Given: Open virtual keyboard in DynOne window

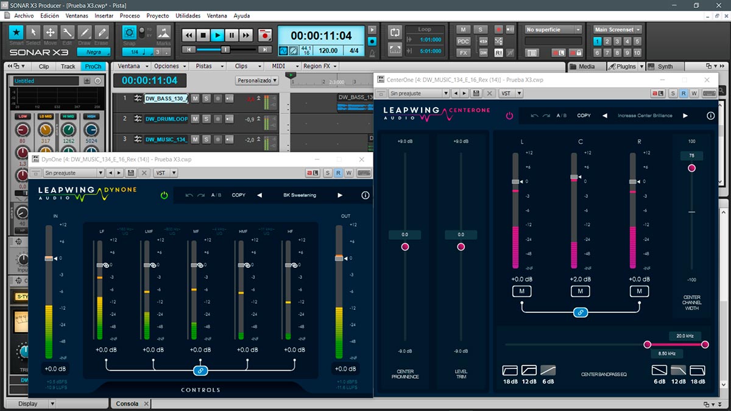Looking at the screenshot, I should [364, 173].
